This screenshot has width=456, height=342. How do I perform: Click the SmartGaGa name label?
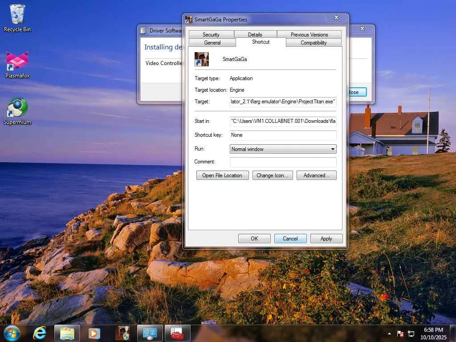(235, 59)
